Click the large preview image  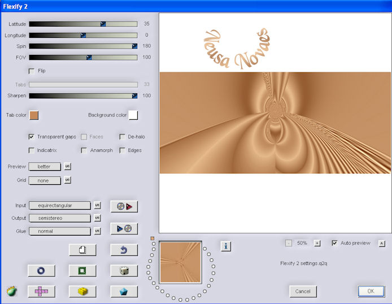tap(275, 123)
